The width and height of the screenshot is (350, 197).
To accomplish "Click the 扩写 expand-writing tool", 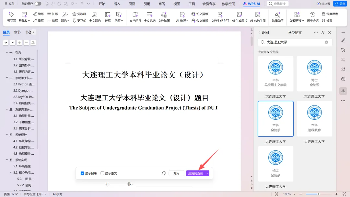I will click(x=52, y=14).
